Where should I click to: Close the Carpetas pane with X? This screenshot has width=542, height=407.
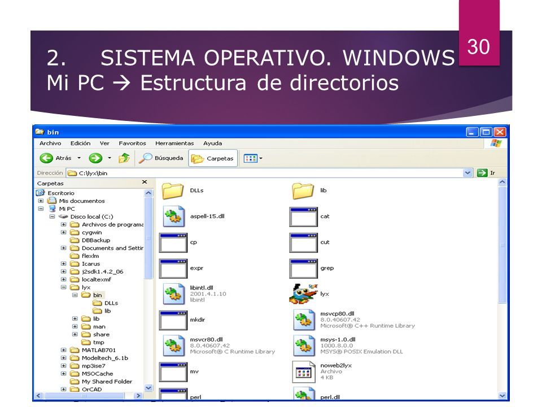point(145,182)
